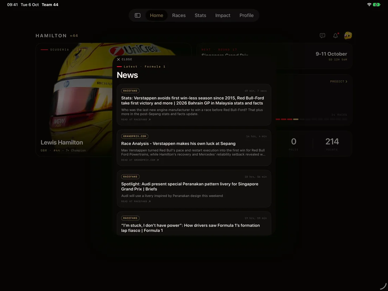Click the '18 hrs, 56 min' timestamp
This screenshot has height=291, width=388.
point(256,177)
